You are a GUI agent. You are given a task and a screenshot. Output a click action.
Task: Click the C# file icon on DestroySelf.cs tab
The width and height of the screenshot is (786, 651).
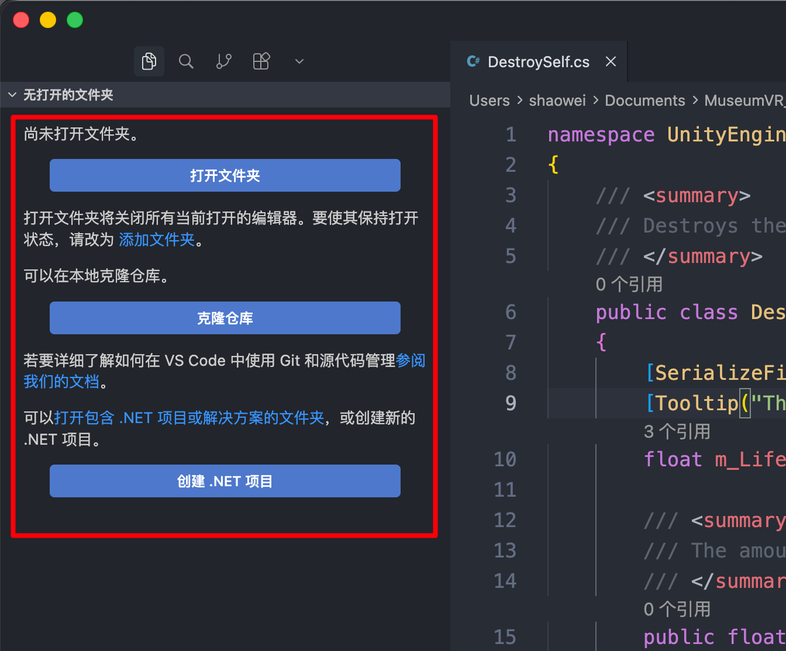point(473,61)
